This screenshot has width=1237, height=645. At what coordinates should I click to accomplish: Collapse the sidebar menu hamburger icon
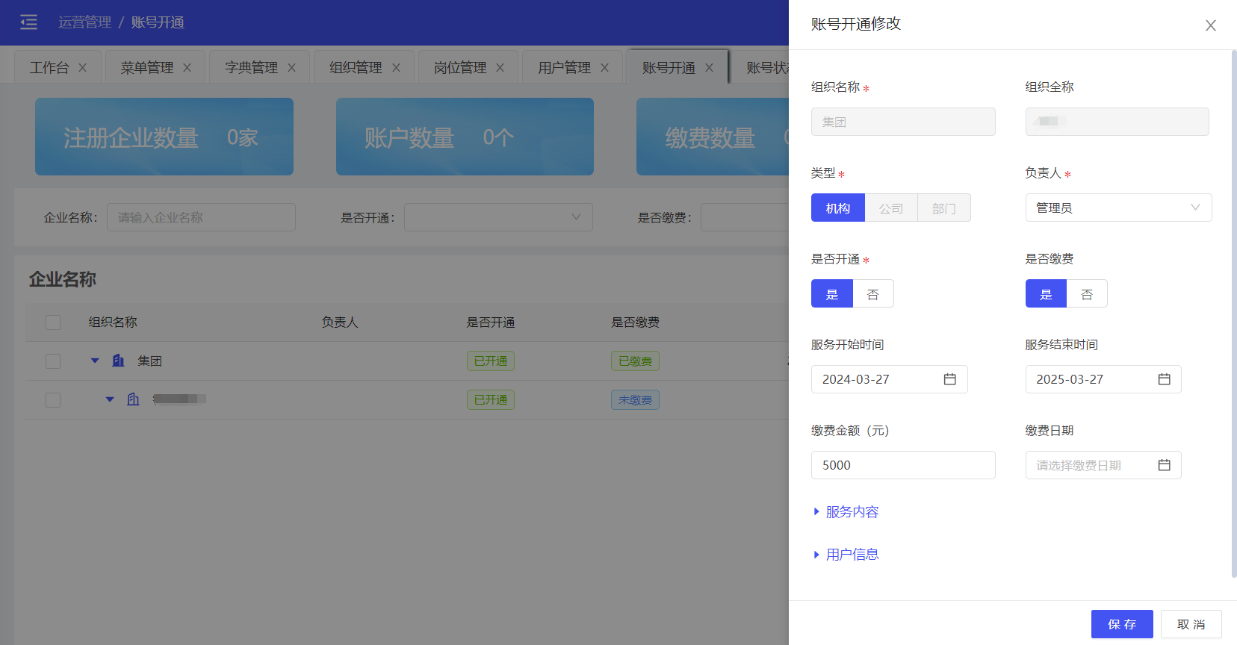click(28, 22)
